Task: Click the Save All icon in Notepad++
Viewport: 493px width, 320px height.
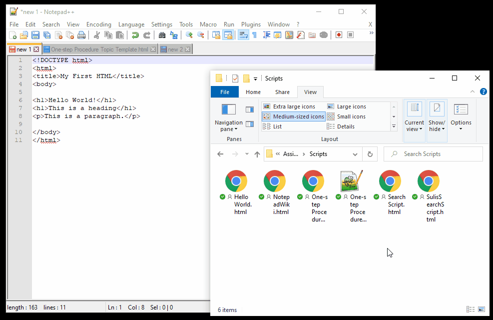Action: (47, 35)
